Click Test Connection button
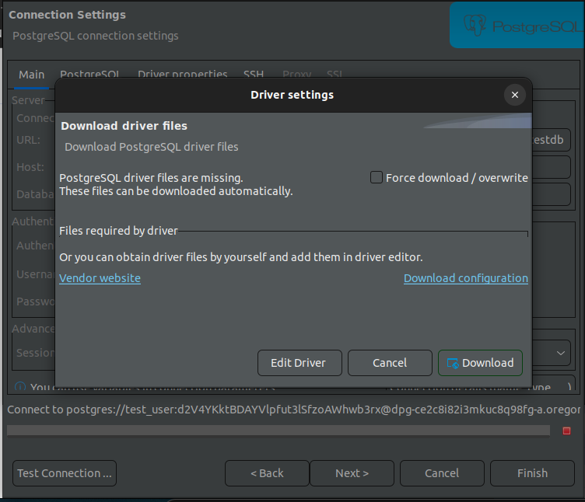The height and width of the screenshot is (502, 585). pos(65,473)
